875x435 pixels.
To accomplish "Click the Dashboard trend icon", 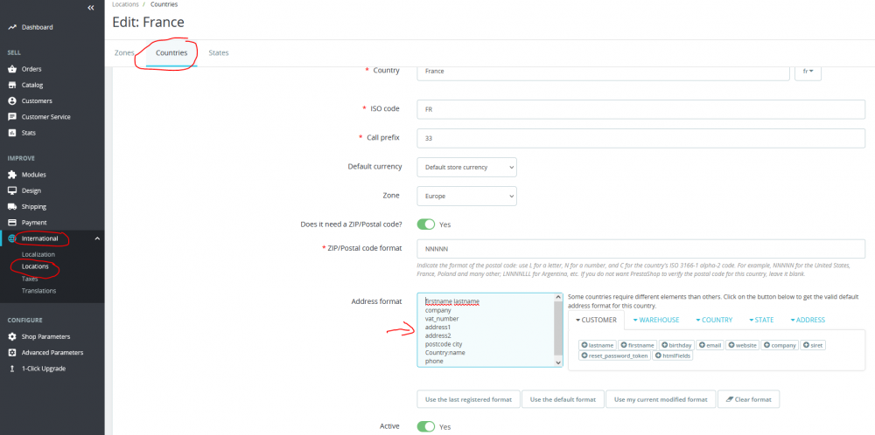I will click(11, 27).
